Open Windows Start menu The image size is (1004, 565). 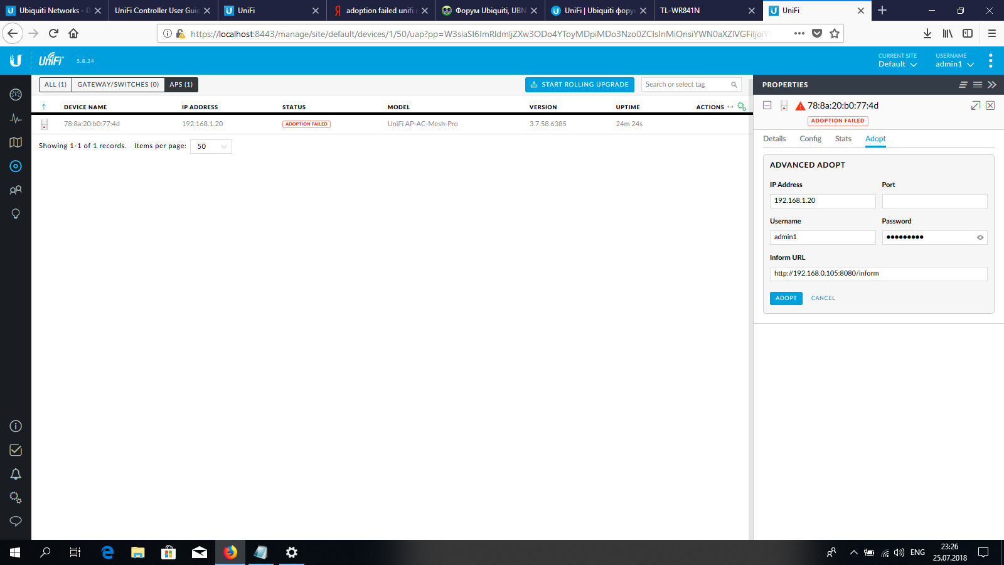(15, 552)
